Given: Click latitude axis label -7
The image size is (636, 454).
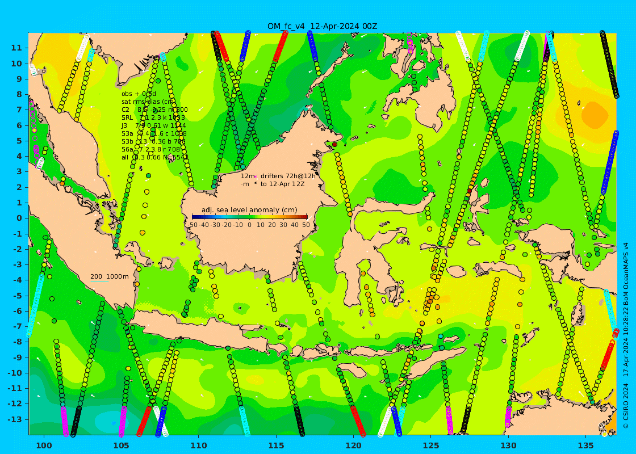Looking at the screenshot, I should [18, 327].
